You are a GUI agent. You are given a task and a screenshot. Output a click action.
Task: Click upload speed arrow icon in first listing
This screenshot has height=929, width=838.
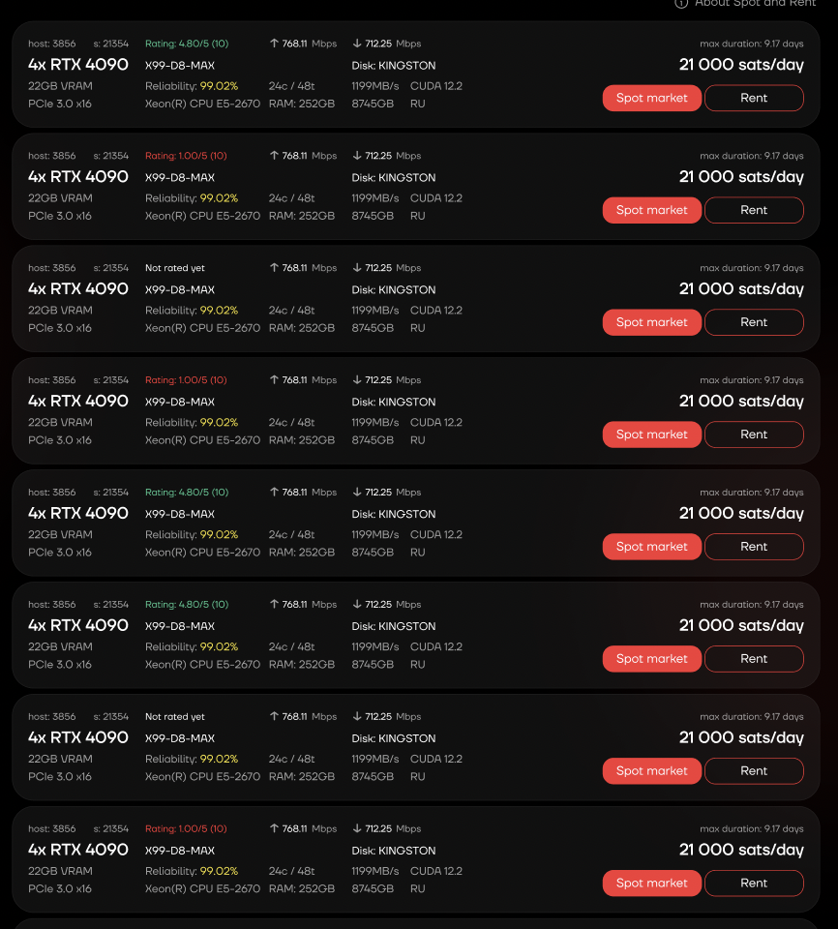[274, 44]
